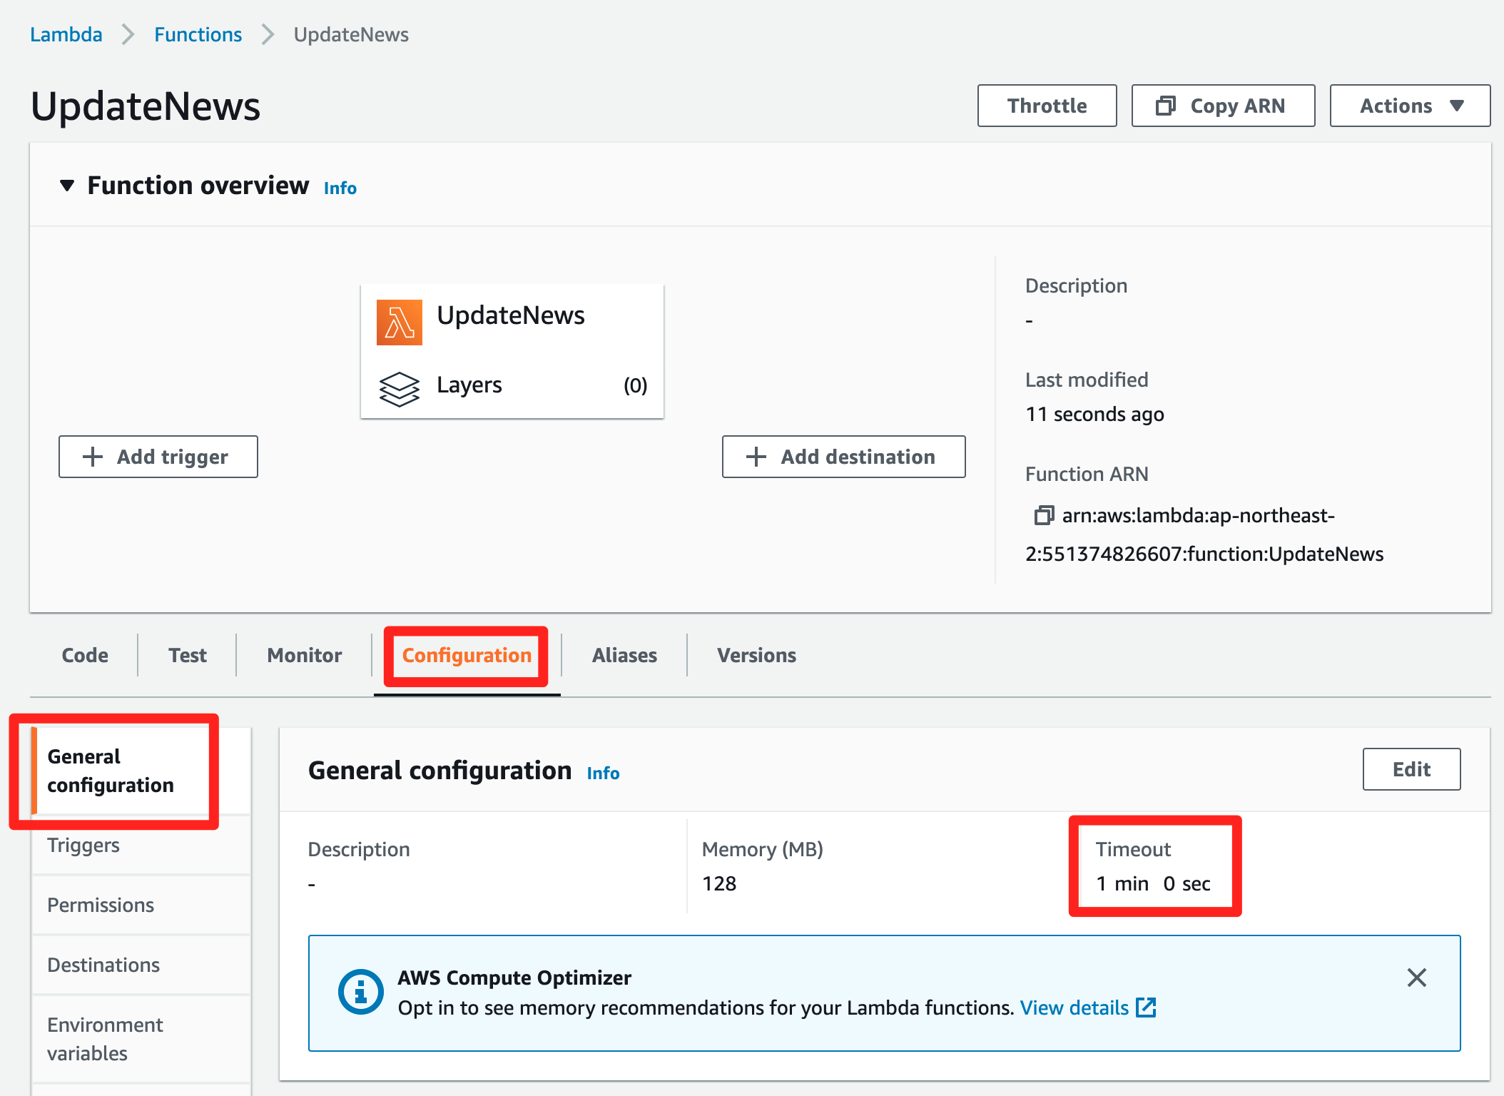1504x1096 pixels.
Task: Click the AWS Compute Optimizer heading
Action: [514, 978]
